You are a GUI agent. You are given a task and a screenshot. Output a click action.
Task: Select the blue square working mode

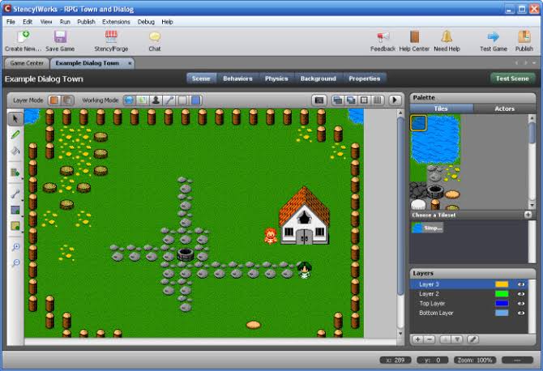coord(195,100)
